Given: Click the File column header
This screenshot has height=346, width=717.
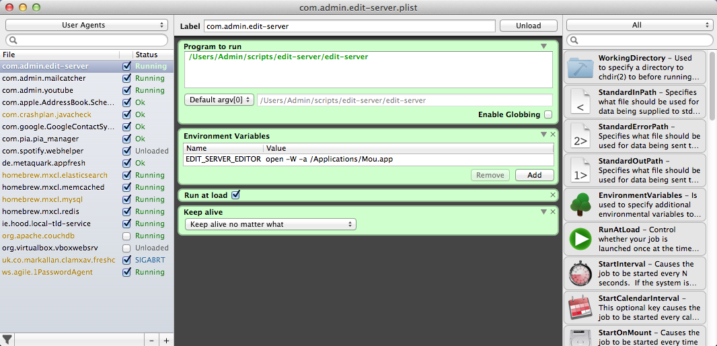Looking at the screenshot, I should [60, 55].
